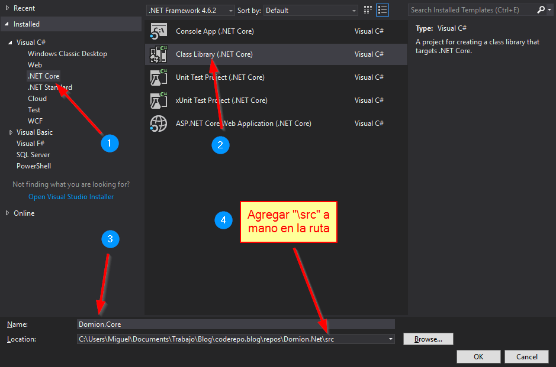Open the Location path dropdown arrow

click(390, 339)
